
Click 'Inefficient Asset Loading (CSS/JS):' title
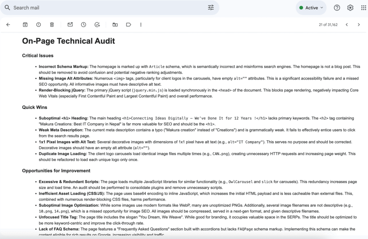coord(72,193)
